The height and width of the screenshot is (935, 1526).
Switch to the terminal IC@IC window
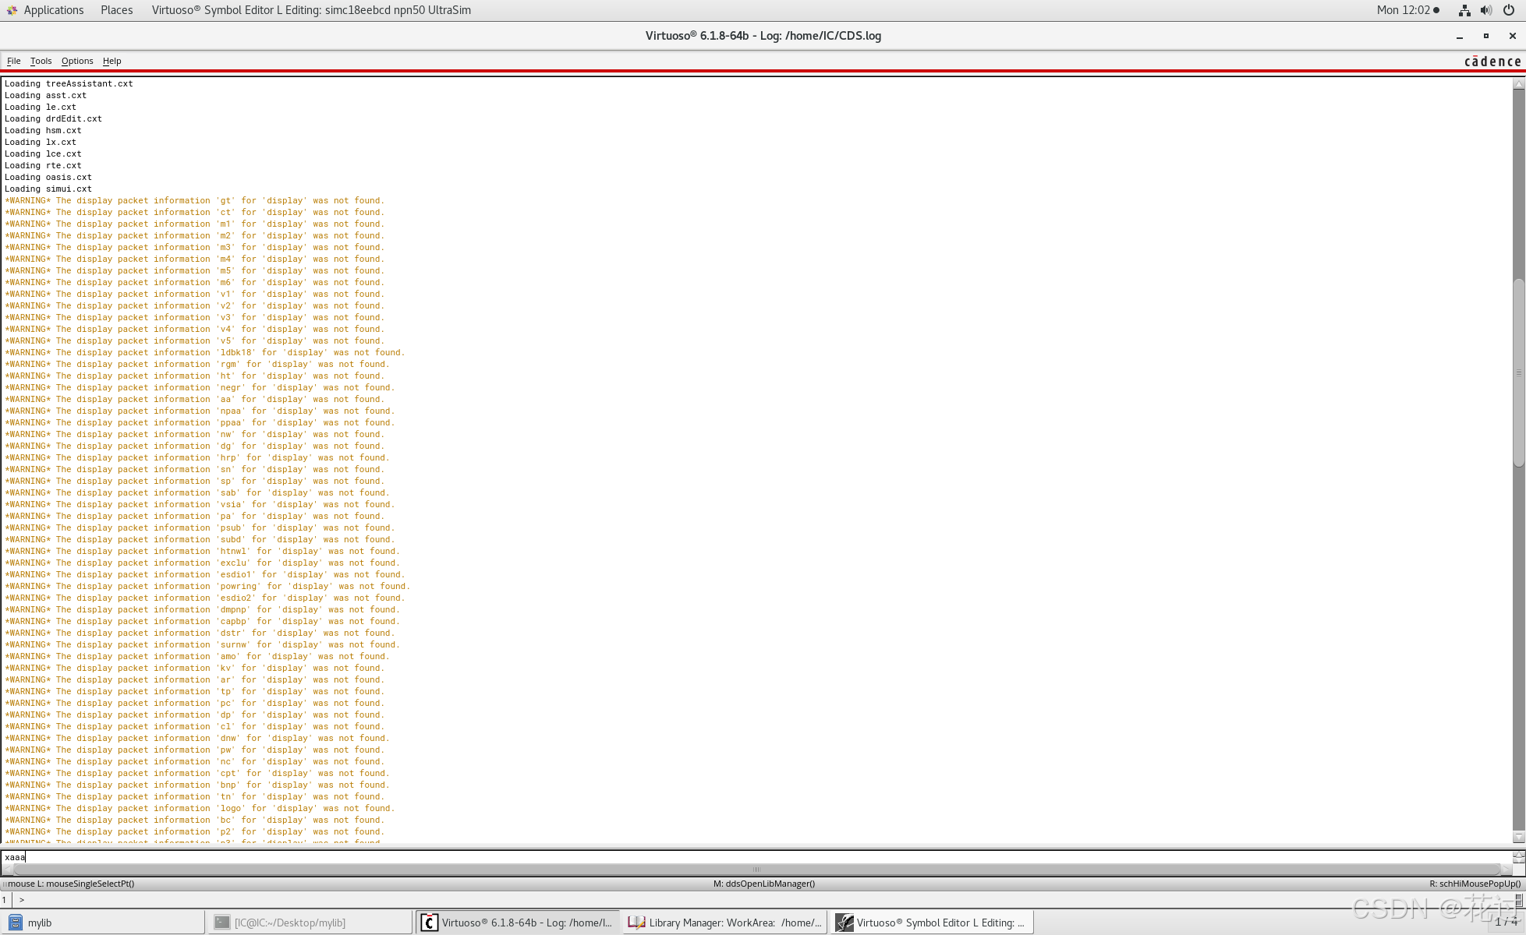pyautogui.click(x=310, y=923)
